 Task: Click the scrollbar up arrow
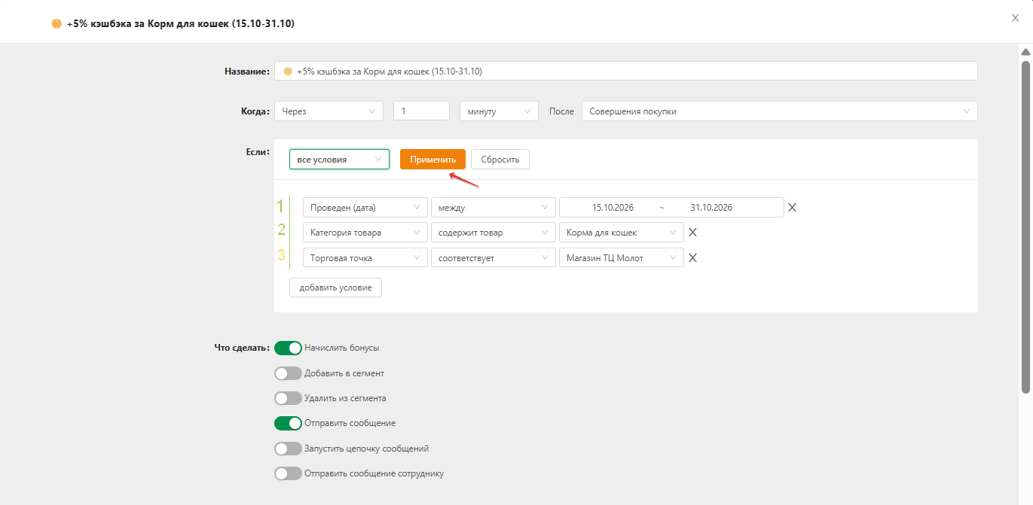point(1025,52)
